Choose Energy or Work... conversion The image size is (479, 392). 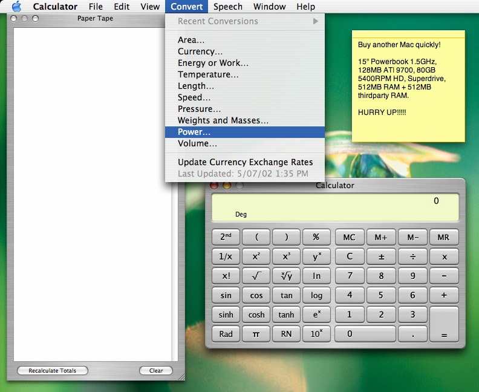245,63
